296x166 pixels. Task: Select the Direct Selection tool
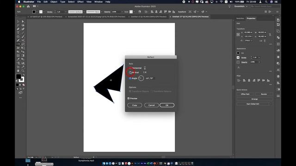coord(23,22)
